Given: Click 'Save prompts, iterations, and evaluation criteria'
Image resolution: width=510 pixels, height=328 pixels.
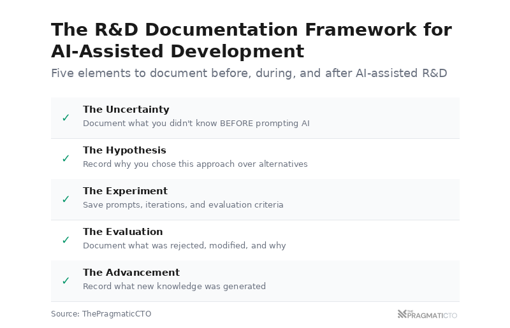Looking at the screenshot, I should (183, 205).
